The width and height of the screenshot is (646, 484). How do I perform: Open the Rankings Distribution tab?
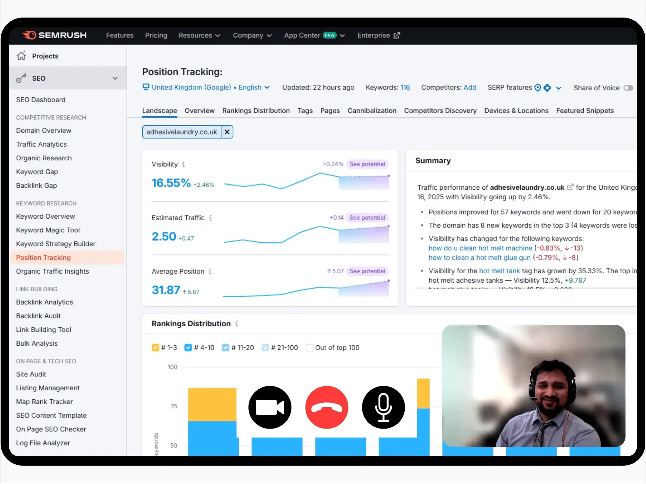pyautogui.click(x=256, y=111)
